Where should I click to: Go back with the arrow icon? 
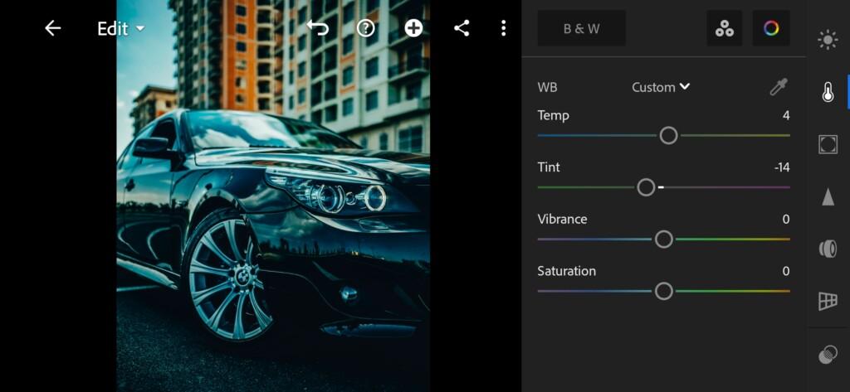click(x=52, y=28)
